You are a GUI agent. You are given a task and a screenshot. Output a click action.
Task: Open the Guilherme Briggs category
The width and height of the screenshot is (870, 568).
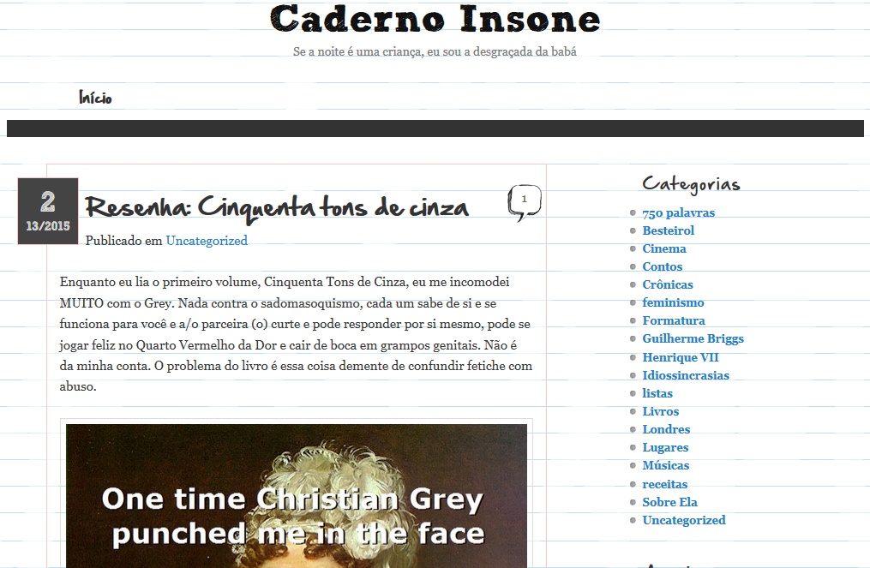[693, 339]
